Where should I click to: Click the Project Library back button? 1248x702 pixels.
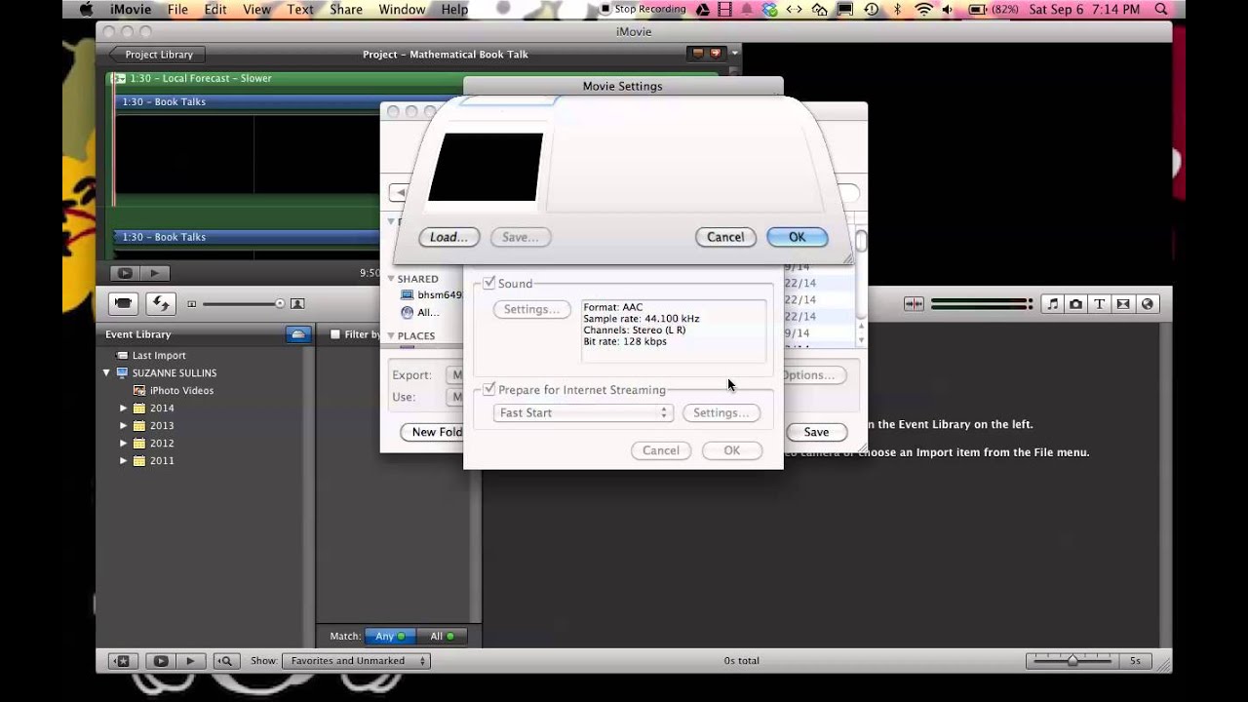point(158,55)
